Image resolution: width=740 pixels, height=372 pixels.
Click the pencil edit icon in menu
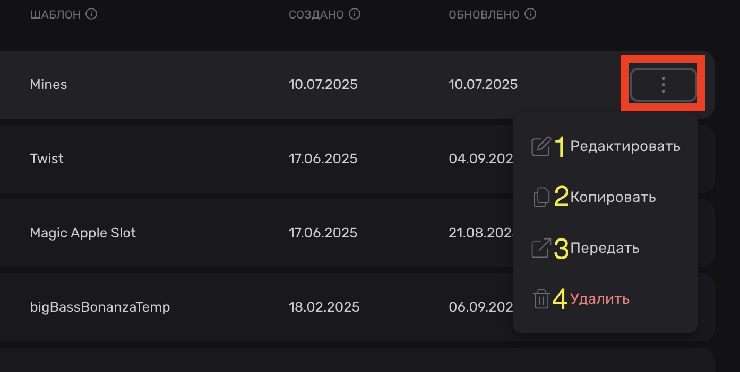click(541, 146)
